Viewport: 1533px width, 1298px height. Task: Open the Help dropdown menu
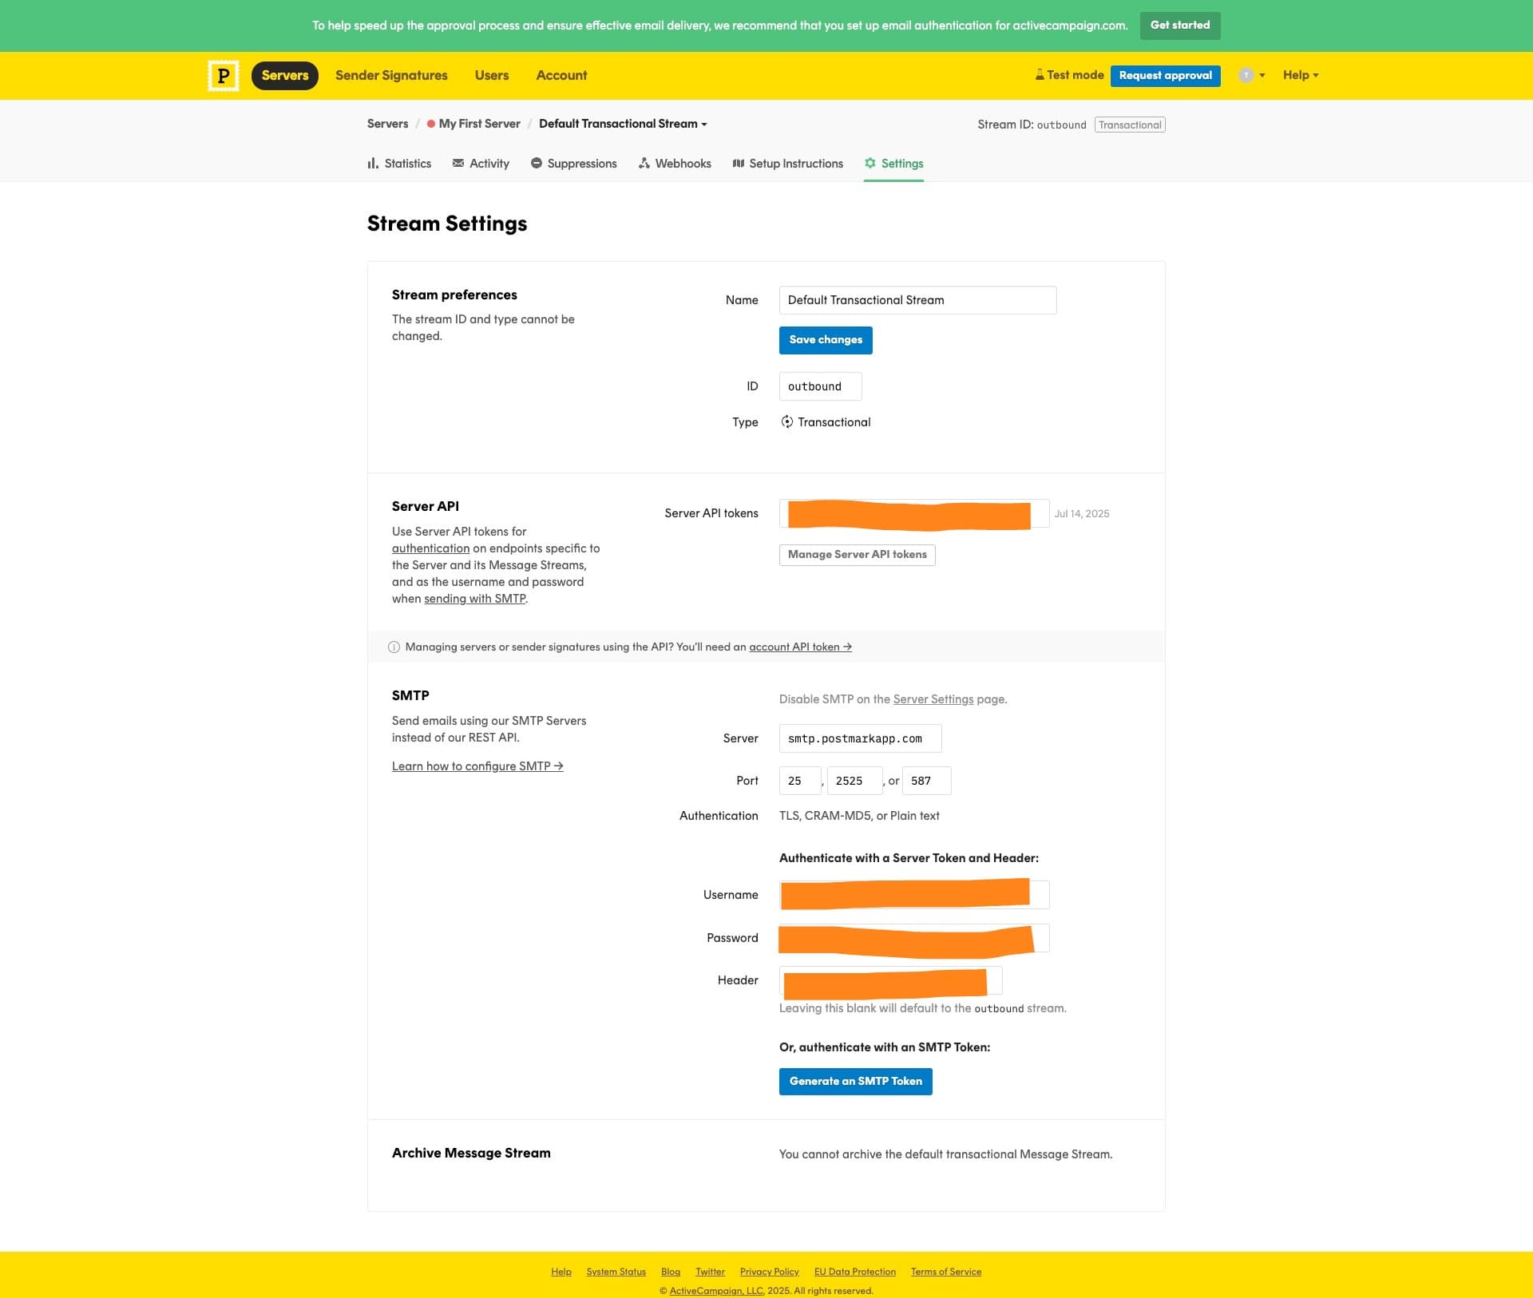click(x=1300, y=75)
